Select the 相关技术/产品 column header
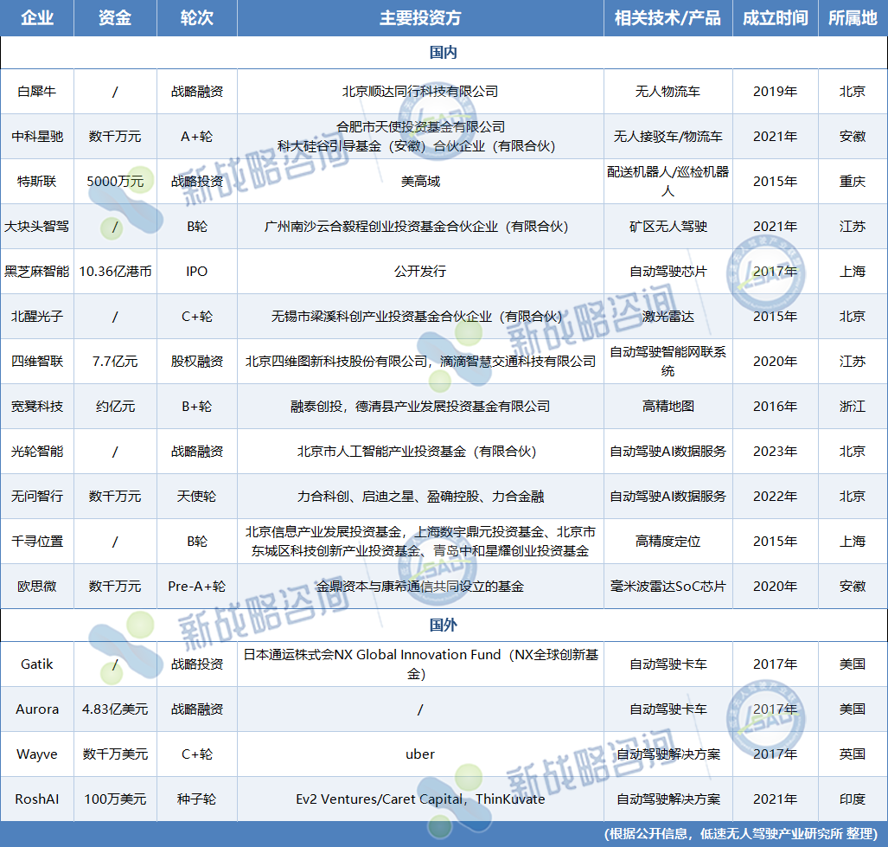Screen dimensions: 888x847 tap(668, 18)
